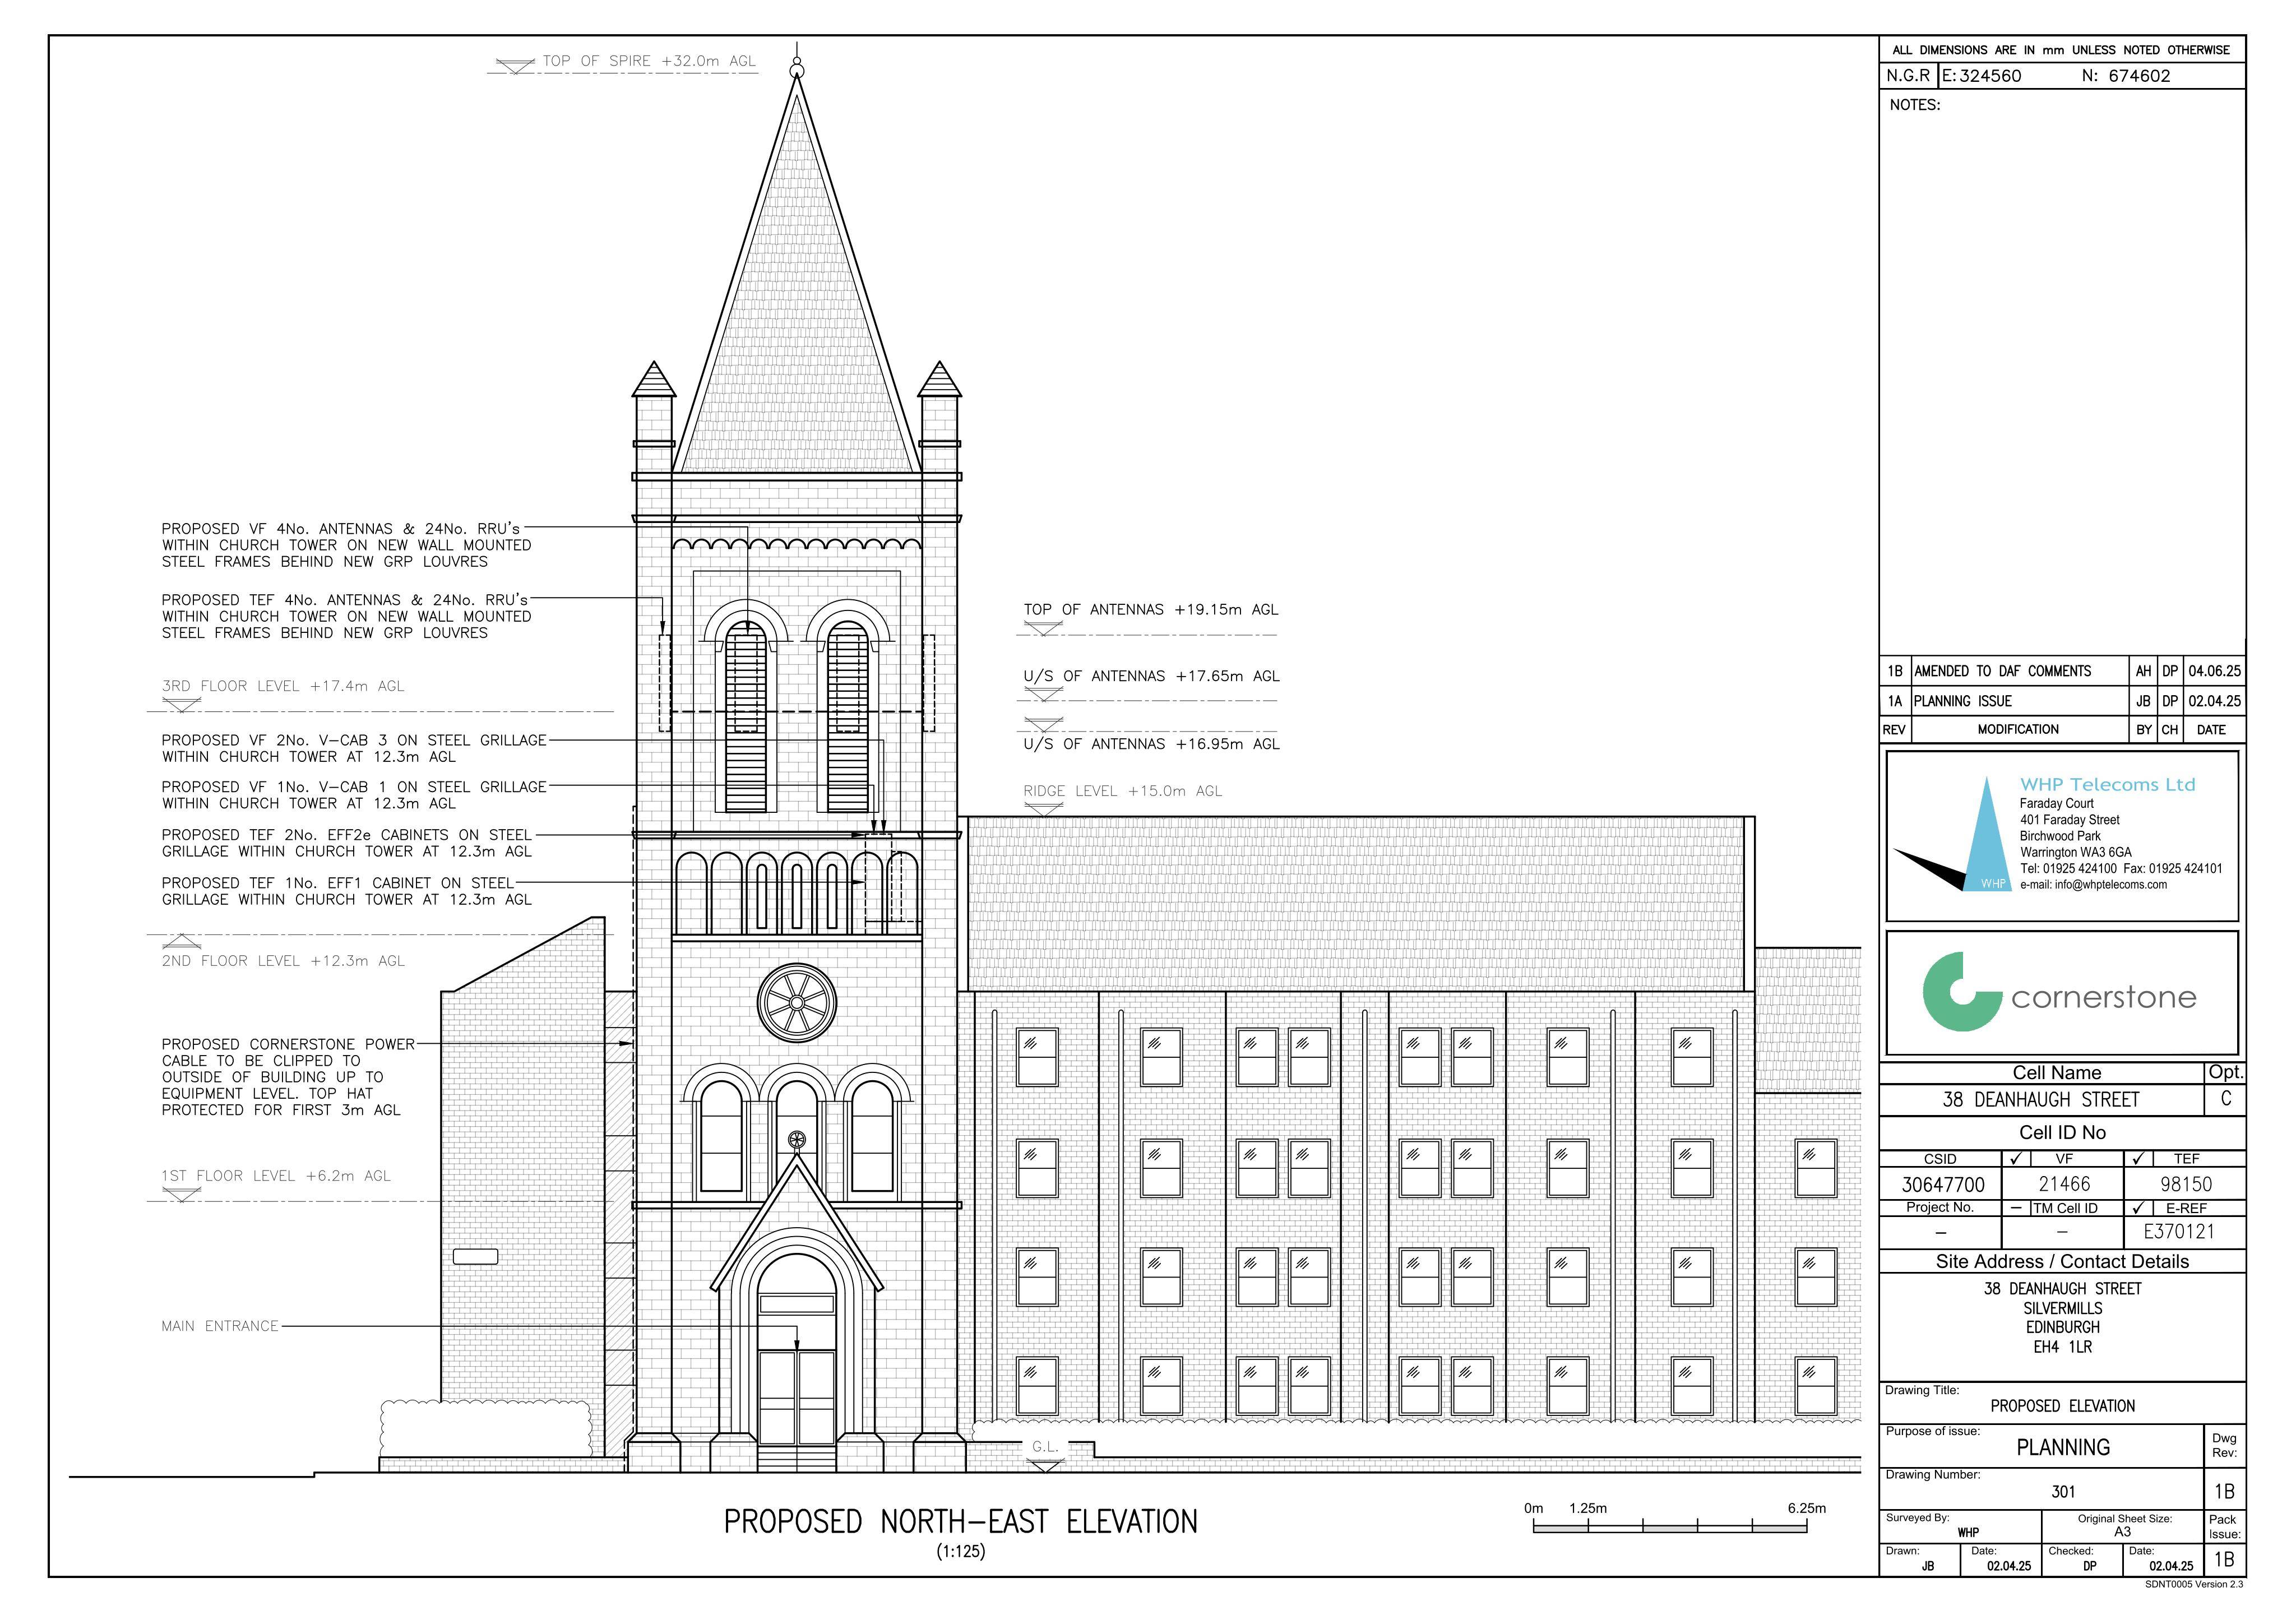Toggle the E-REF checkmark box
The image size is (2296, 1624).
click(x=2138, y=1208)
